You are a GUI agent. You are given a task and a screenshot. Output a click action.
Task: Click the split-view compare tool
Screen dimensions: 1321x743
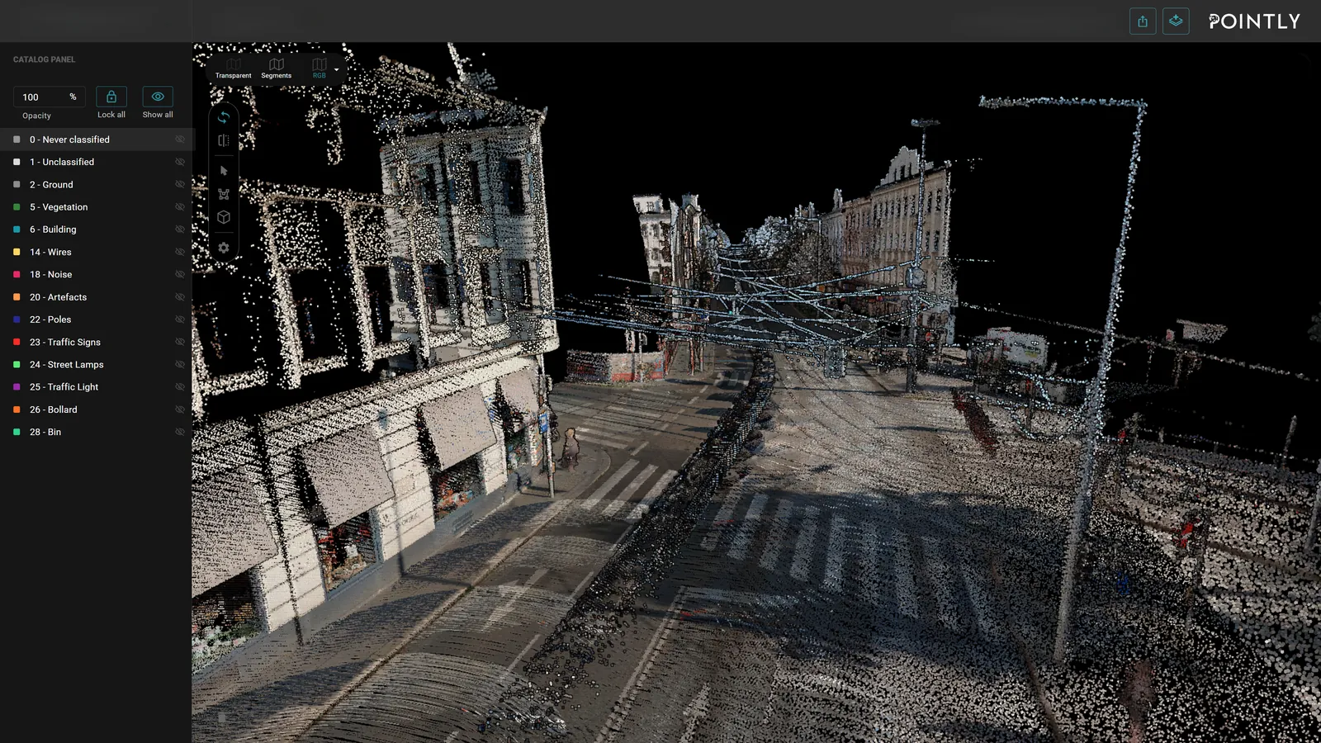[224, 140]
